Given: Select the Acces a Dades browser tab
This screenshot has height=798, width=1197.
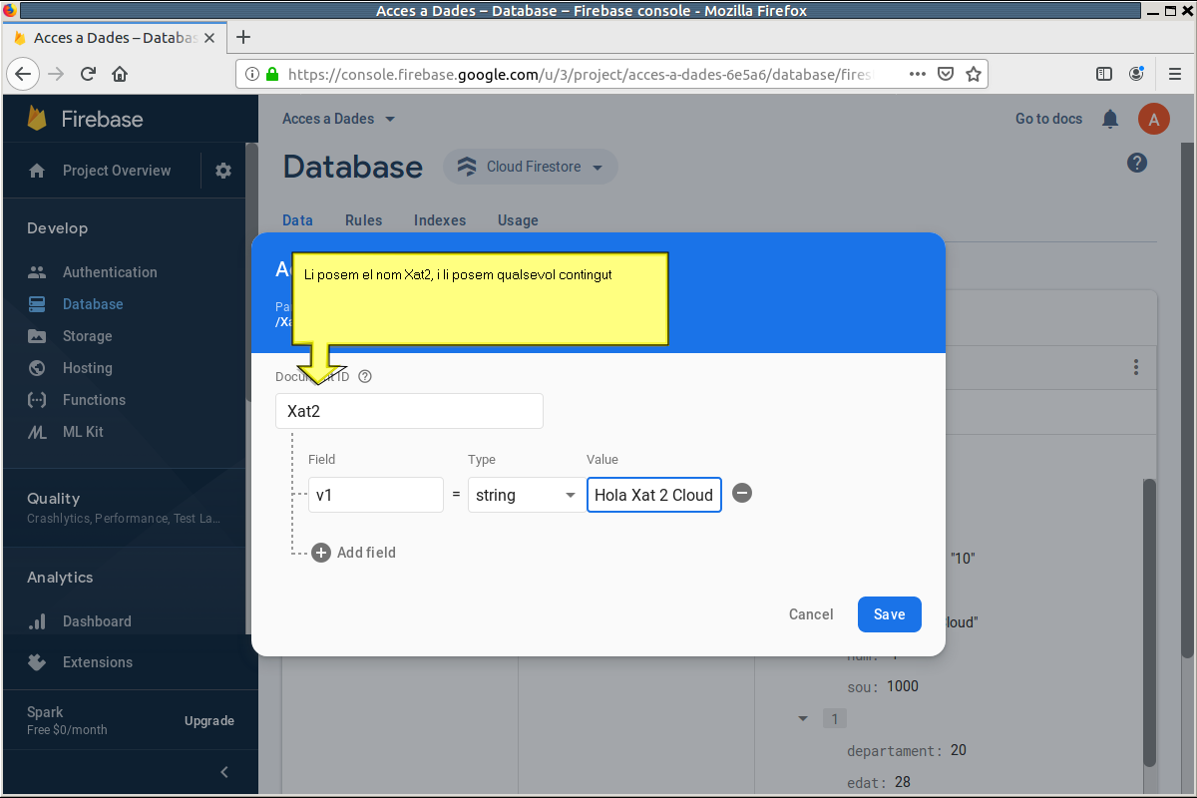Looking at the screenshot, I should (x=115, y=38).
